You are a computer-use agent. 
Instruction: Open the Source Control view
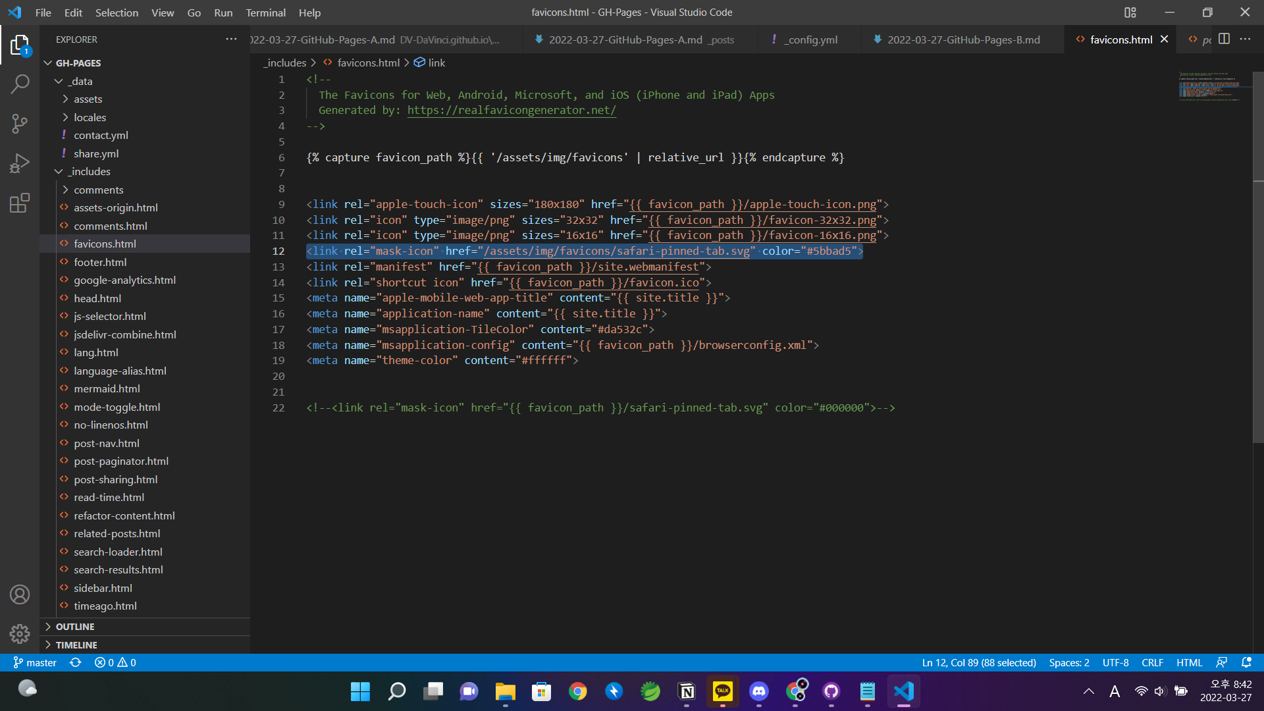20,123
